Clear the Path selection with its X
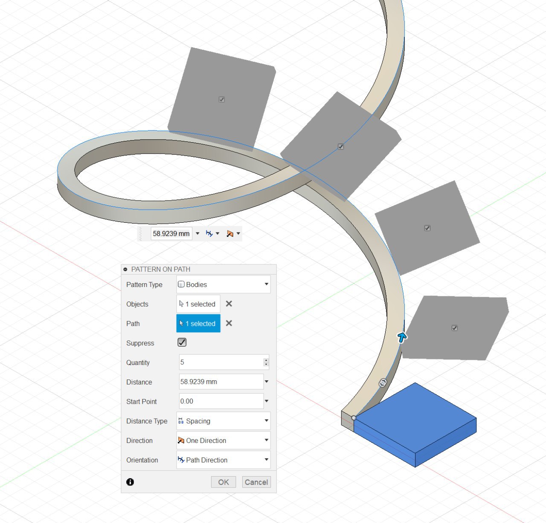This screenshot has height=523, width=546. tap(229, 323)
